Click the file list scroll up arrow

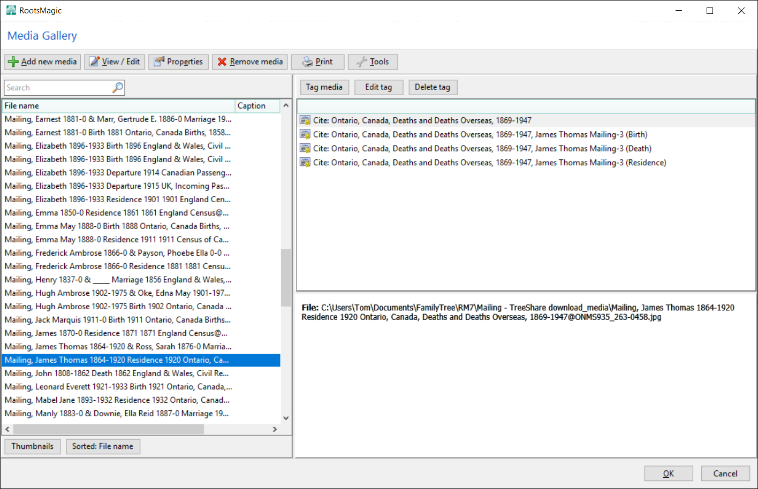click(x=286, y=105)
